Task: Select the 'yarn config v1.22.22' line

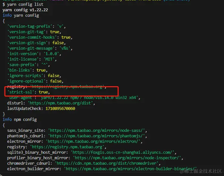Action: (x=25, y=10)
